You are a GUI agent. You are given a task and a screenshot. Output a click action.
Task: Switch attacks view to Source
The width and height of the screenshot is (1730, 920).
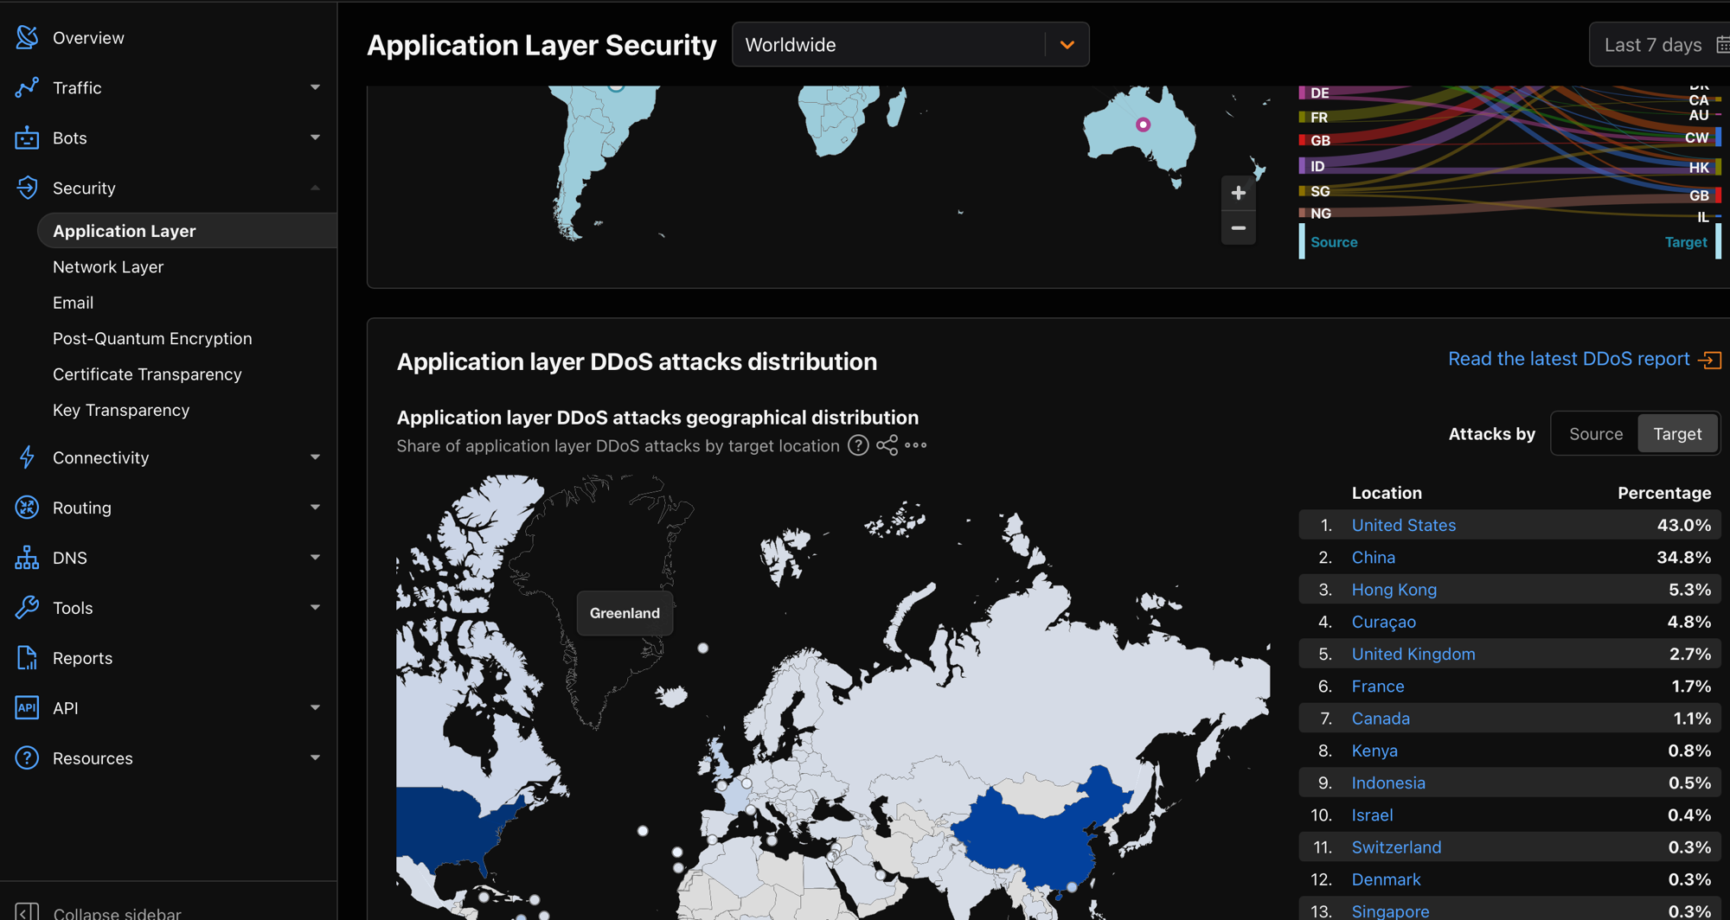1596,434
